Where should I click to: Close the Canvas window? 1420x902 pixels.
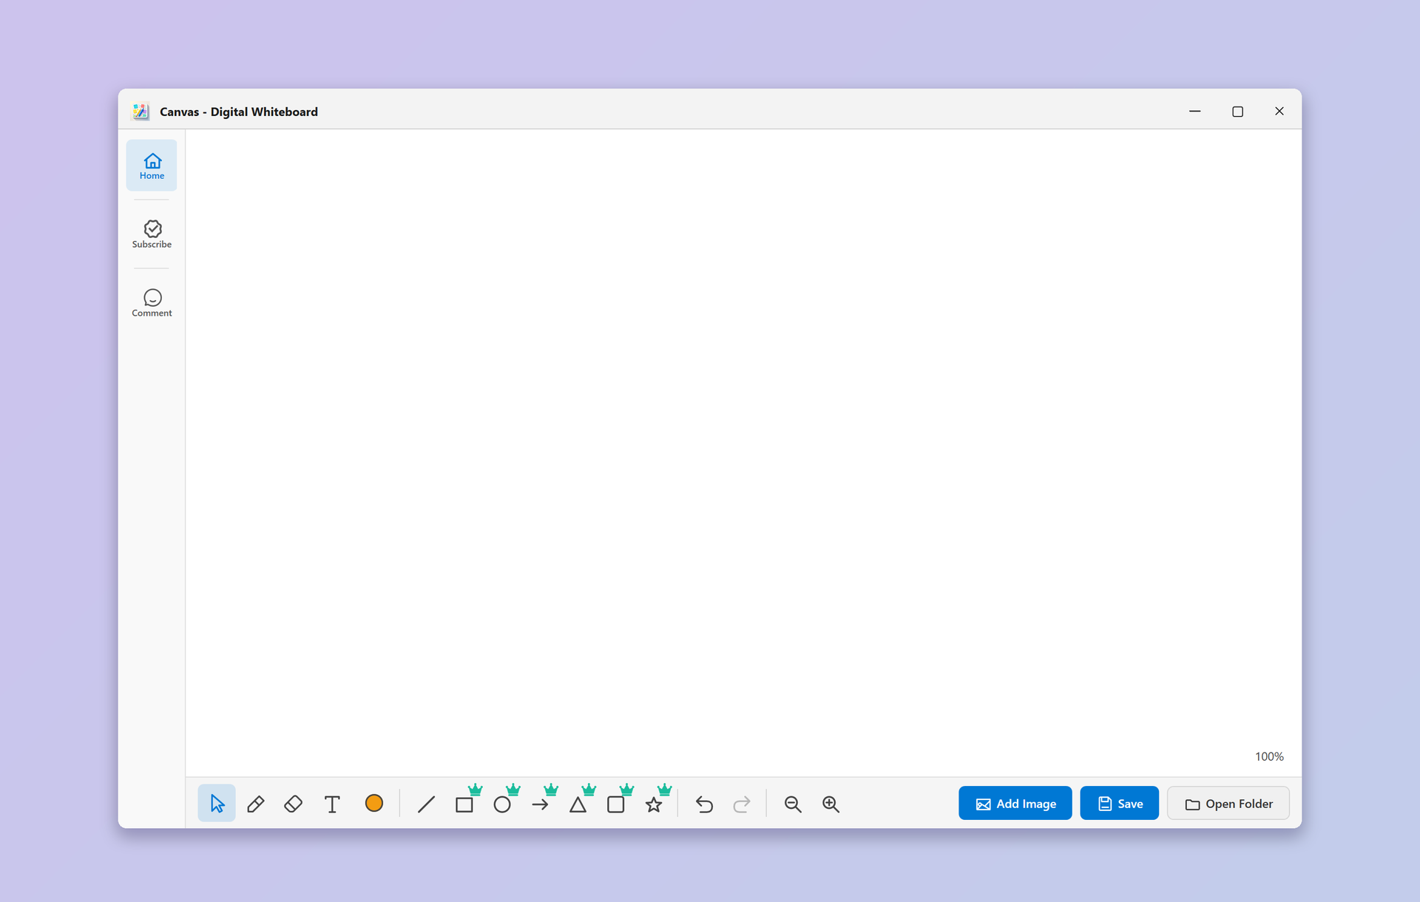1279,111
